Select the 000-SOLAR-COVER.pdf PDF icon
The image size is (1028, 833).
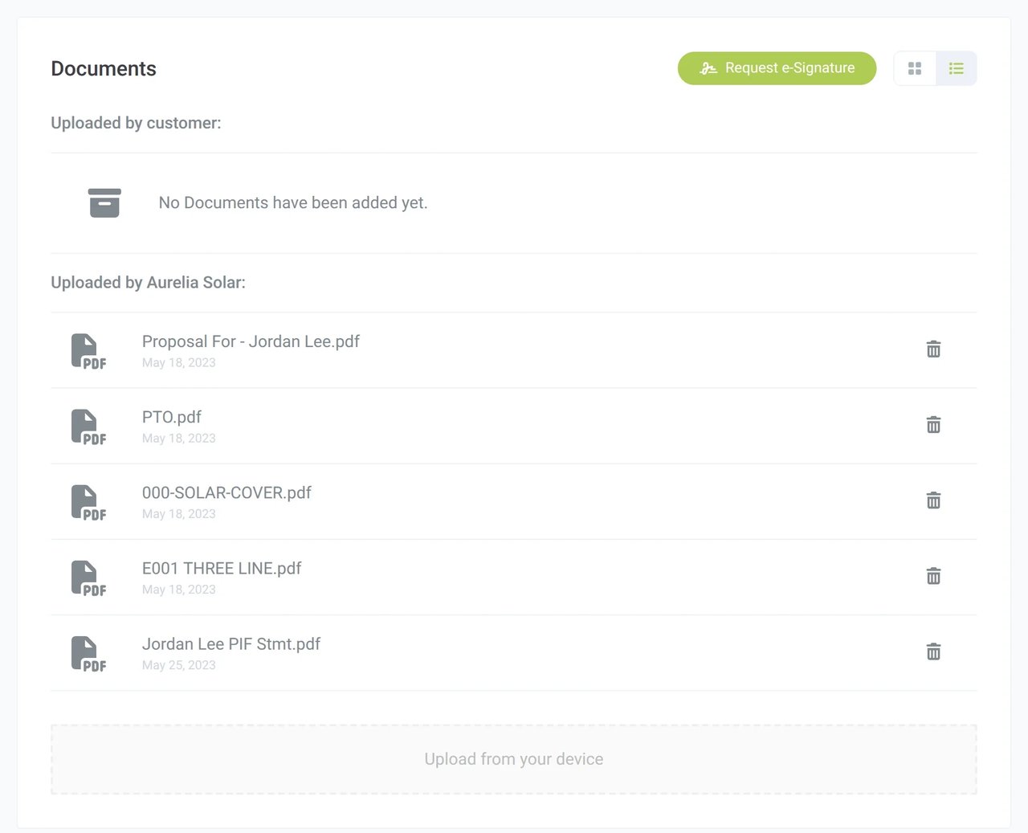pos(88,502)
